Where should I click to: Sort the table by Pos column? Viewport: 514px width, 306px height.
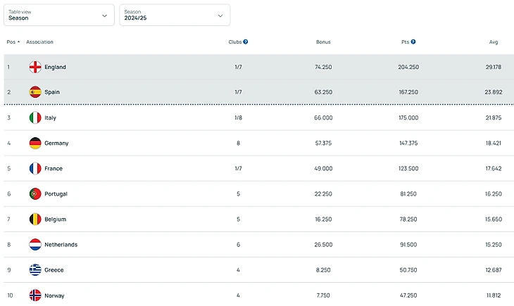click(x=13, y=42)
